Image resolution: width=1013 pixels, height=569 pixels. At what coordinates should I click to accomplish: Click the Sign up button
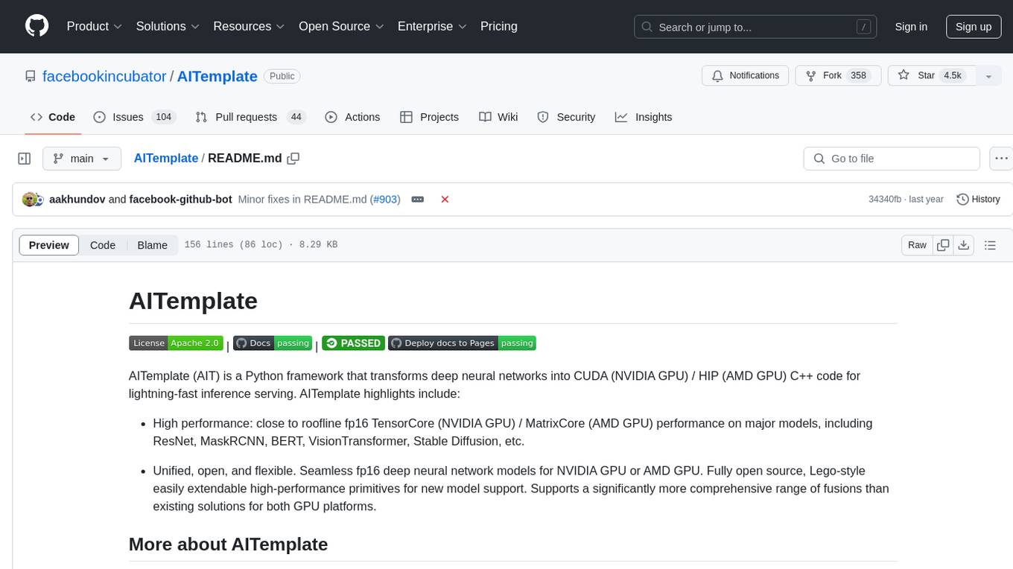(974, 26)
